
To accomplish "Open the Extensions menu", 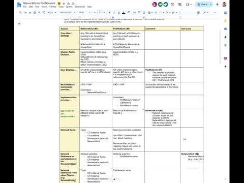I will [x=80, y=7].
